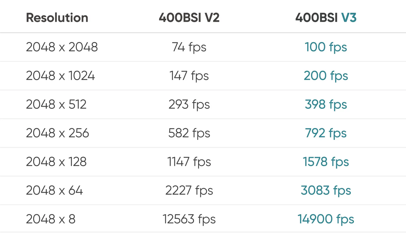The image size is (406, 243).
Task: Click the 74 fps value
Action: click(x=189, y=47)
